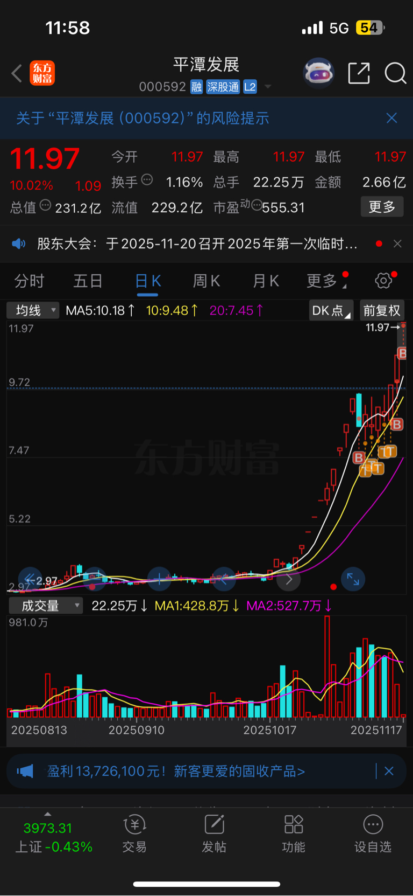Toggle the DK点 signal option
Viewport: 413px width, 896px height.
(331, 310)
